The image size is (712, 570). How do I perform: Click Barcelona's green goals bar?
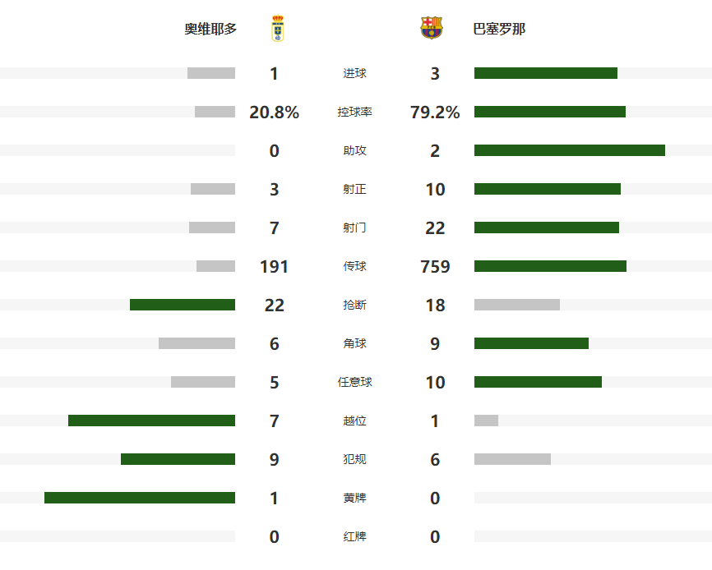click(545, 73)
